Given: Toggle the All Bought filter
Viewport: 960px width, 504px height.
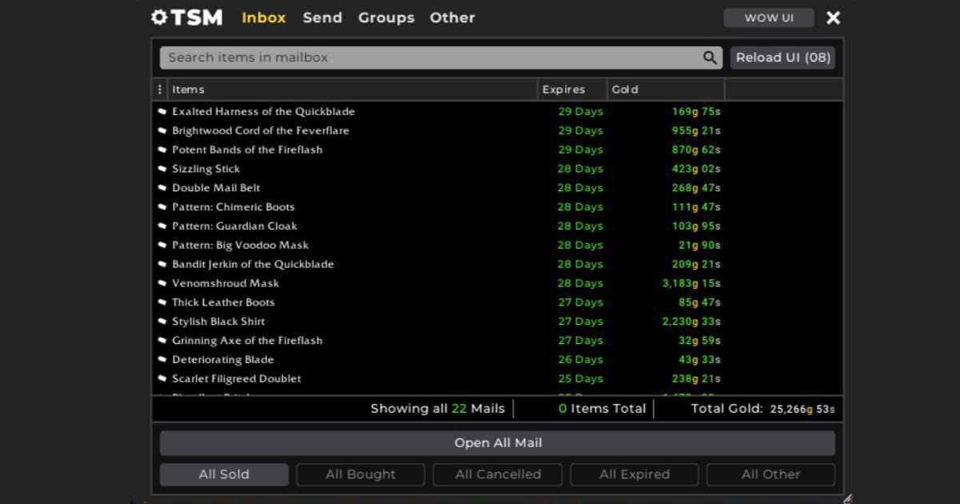Looking at the screenshot, I should coord(360,474).
